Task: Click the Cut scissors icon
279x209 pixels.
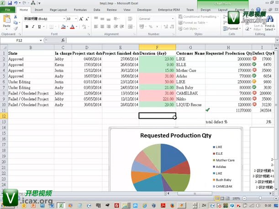Action: pos(16,17)
